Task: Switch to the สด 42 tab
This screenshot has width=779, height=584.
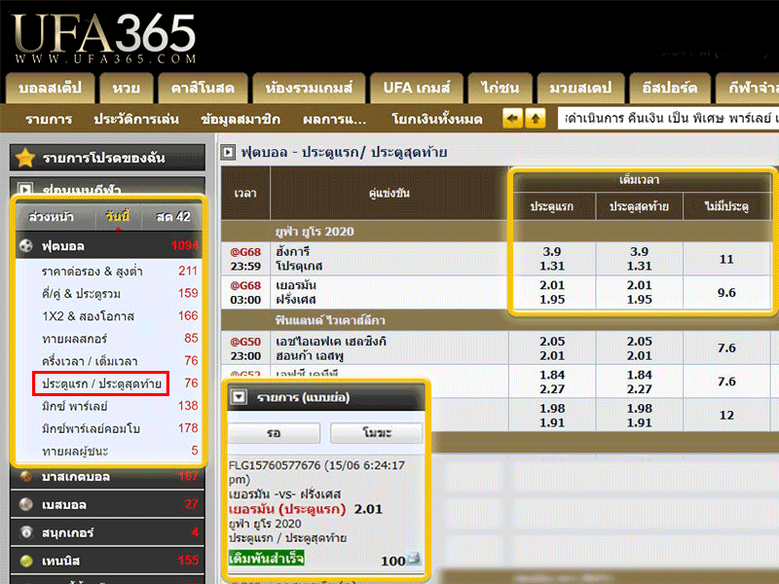Action: (x=173, y=216)
